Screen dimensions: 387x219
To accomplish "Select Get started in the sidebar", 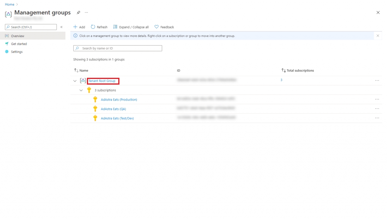I will tap(19, 44).
